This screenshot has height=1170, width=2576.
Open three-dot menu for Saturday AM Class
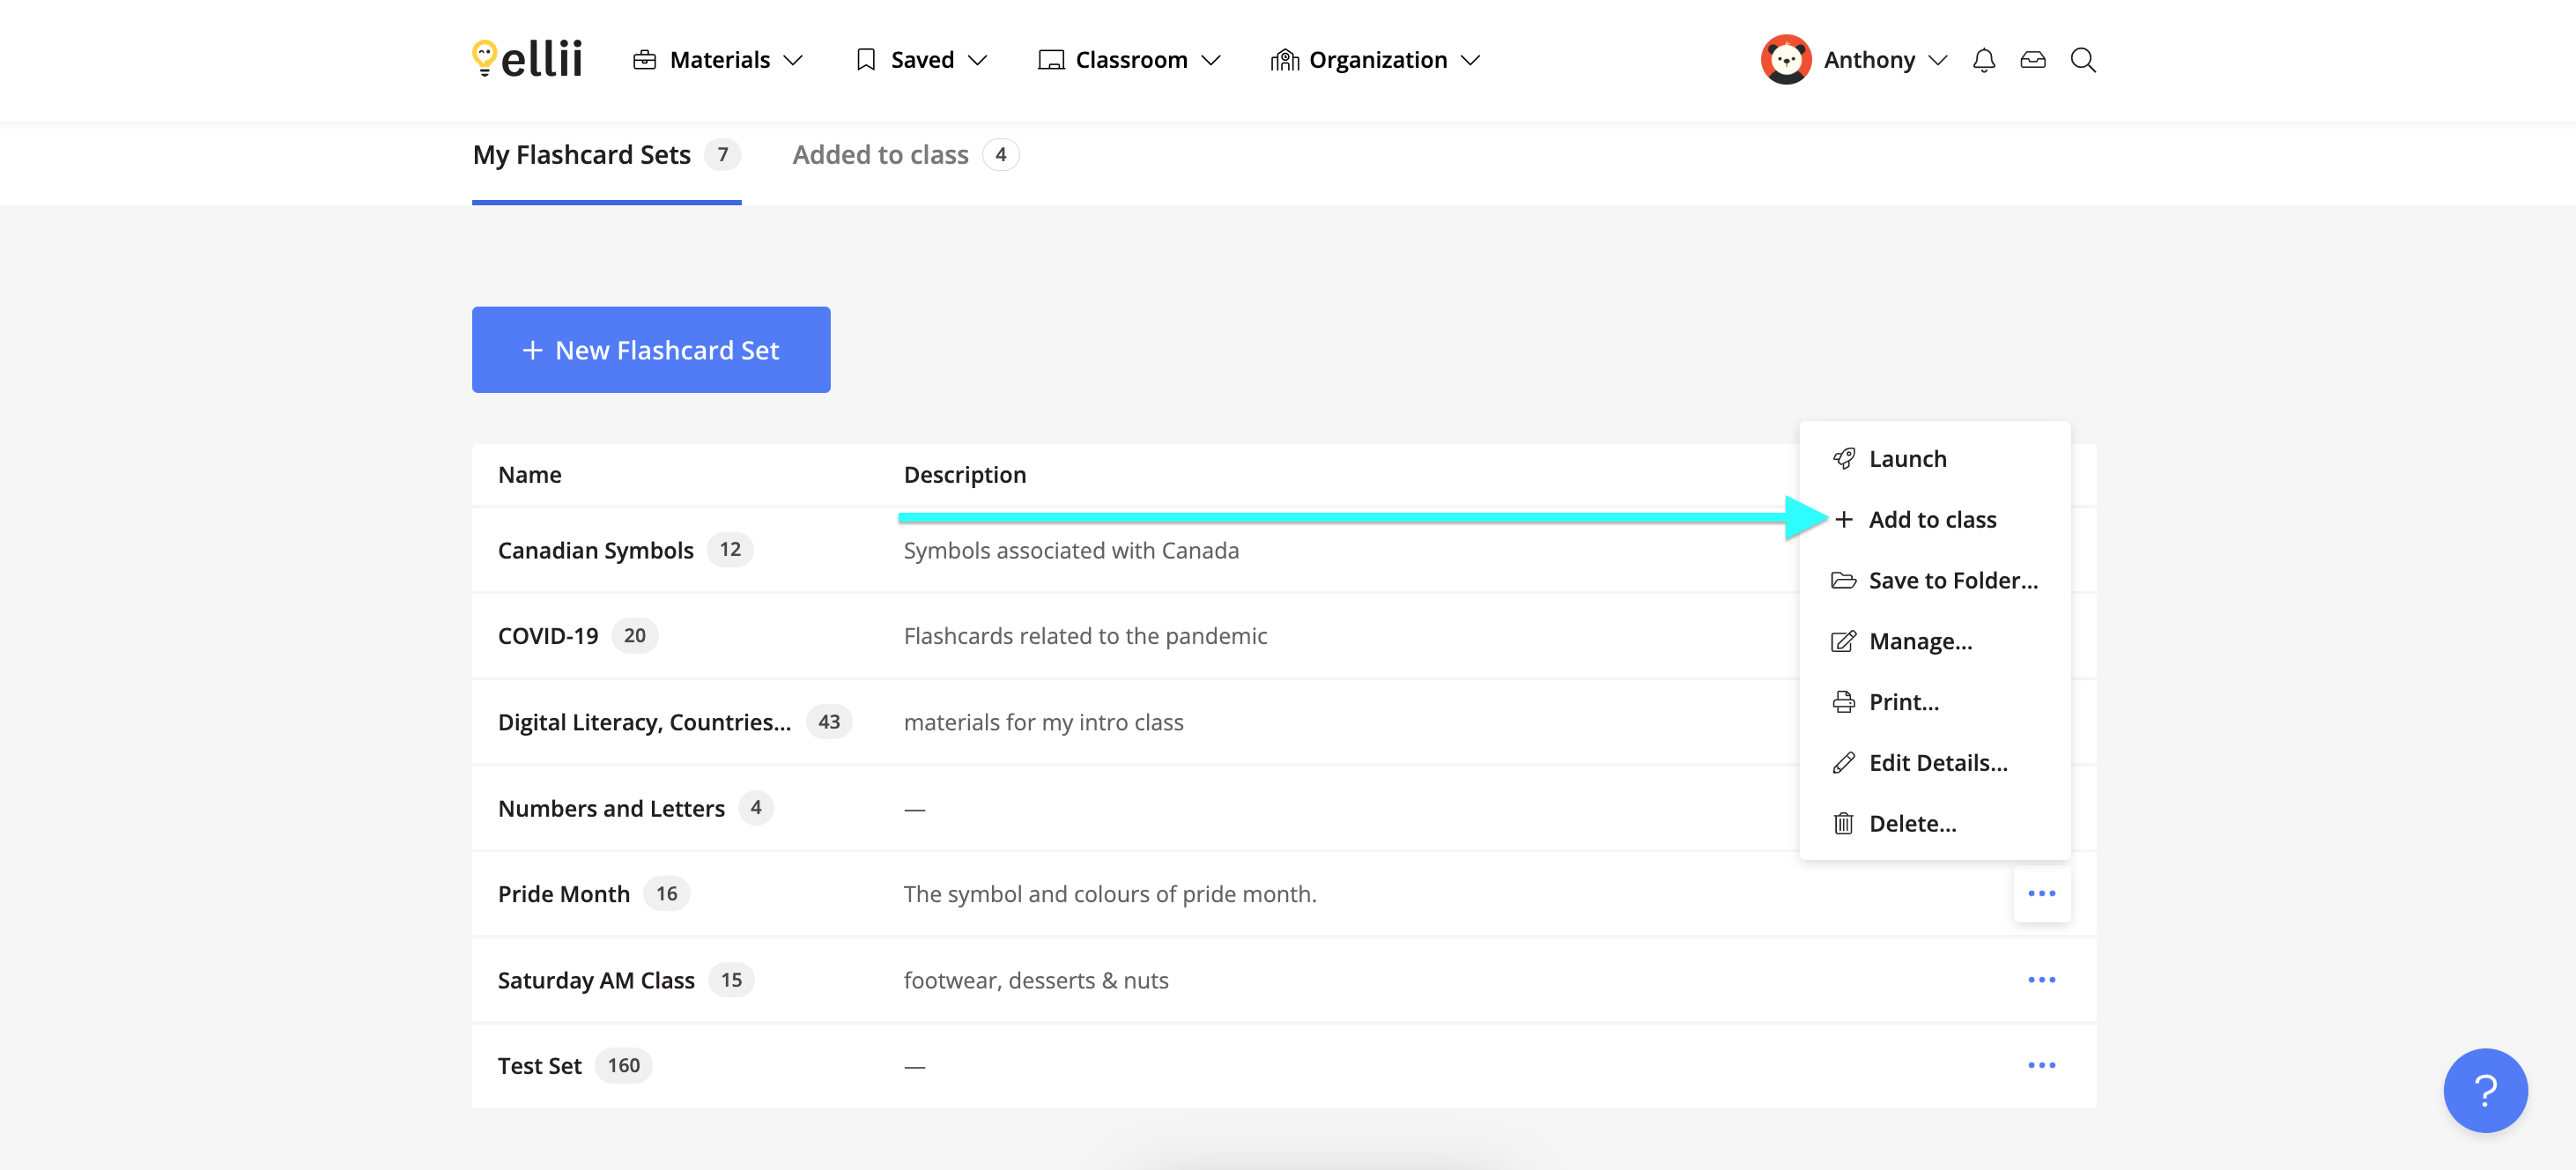click(x=2041, y=980)
